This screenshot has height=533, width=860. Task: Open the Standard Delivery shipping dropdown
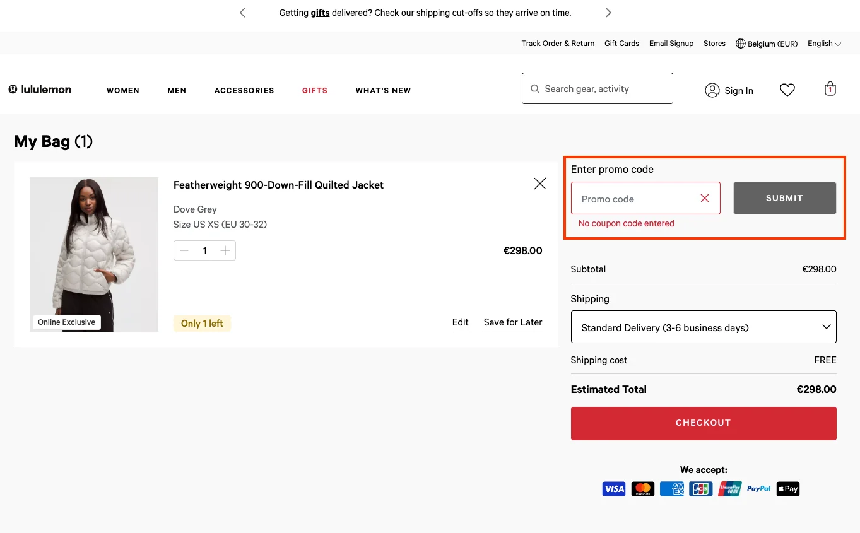[703, 327]
